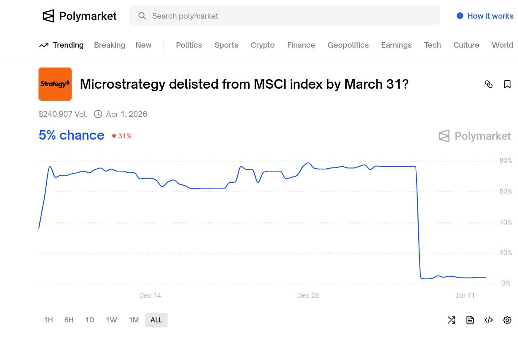Viewport: 518px width, 341px height.
Task: Click the Strategy market thumbnail image
Action: [55, 84]
